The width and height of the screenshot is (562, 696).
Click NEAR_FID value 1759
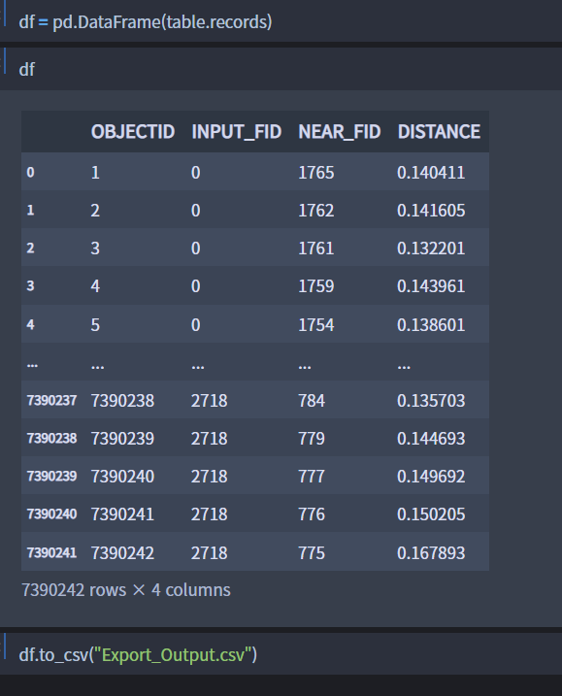315,285
